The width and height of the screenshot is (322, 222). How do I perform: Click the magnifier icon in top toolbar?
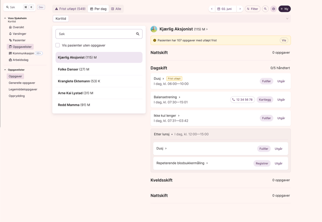[x=265, y=9]
